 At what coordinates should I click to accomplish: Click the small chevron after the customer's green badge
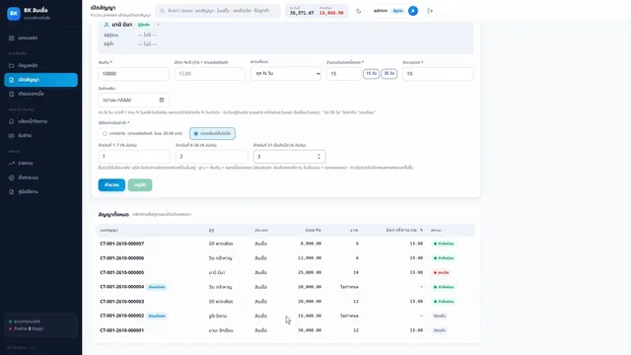[x=158, y=25]
